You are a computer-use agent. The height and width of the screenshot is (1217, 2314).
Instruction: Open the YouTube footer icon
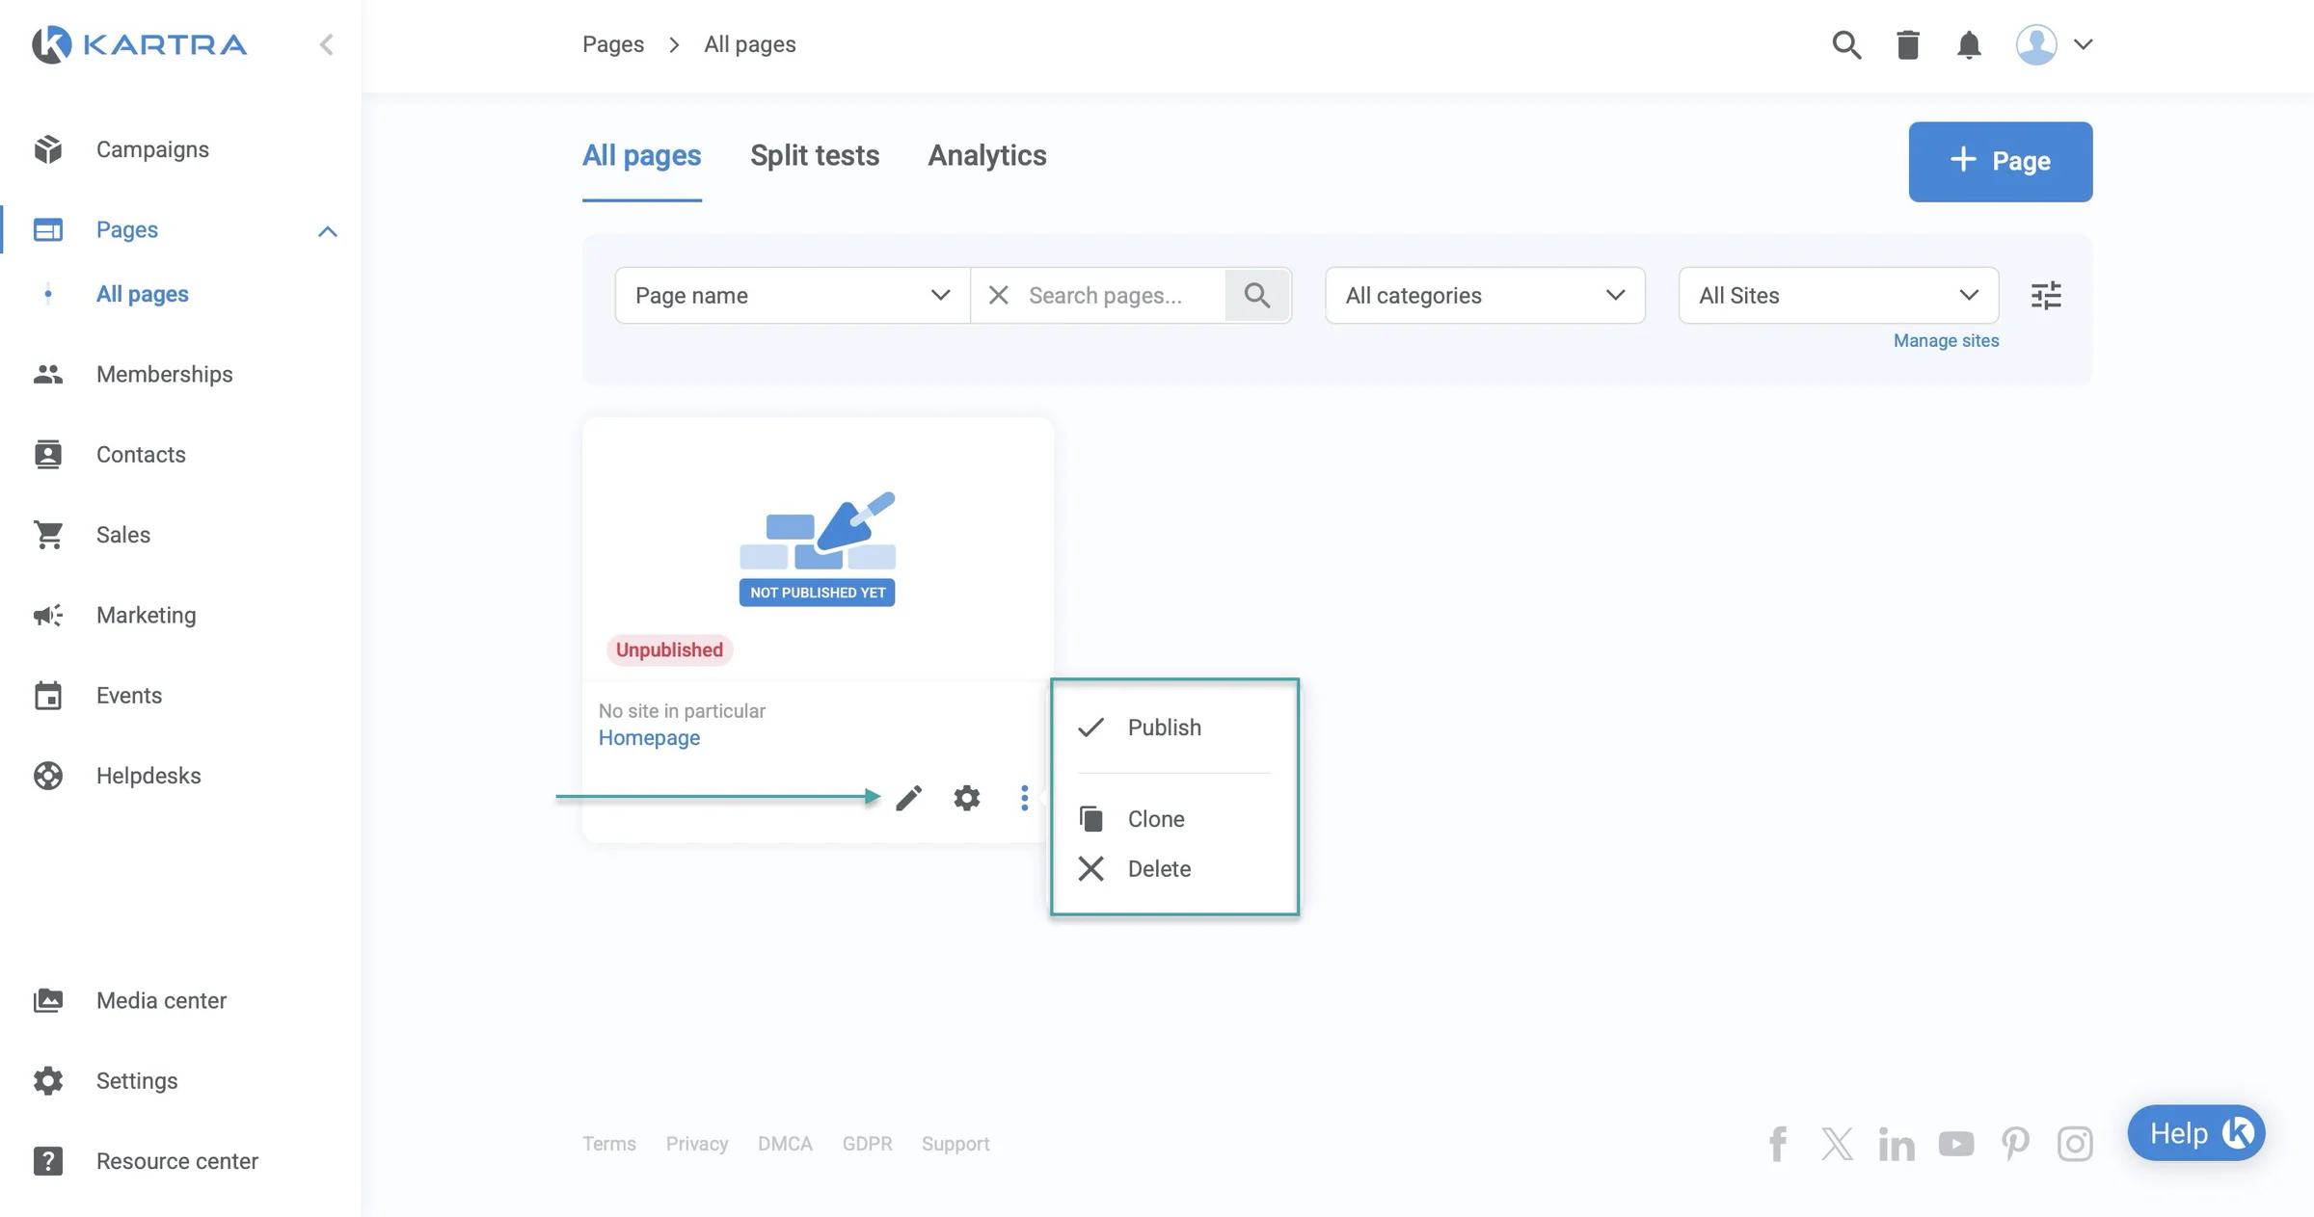[1955, 1144]
